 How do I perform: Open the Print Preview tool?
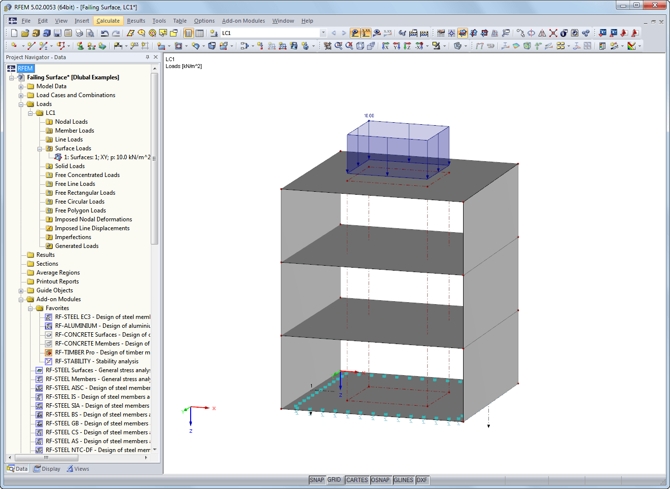(x=89, y=33)
